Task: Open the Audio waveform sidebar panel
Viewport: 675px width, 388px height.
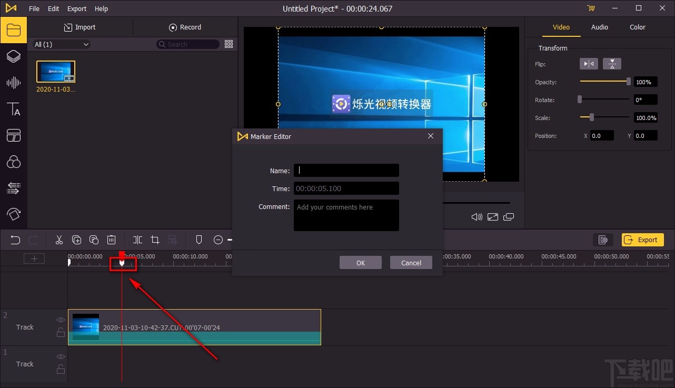Action: (14, 83)
